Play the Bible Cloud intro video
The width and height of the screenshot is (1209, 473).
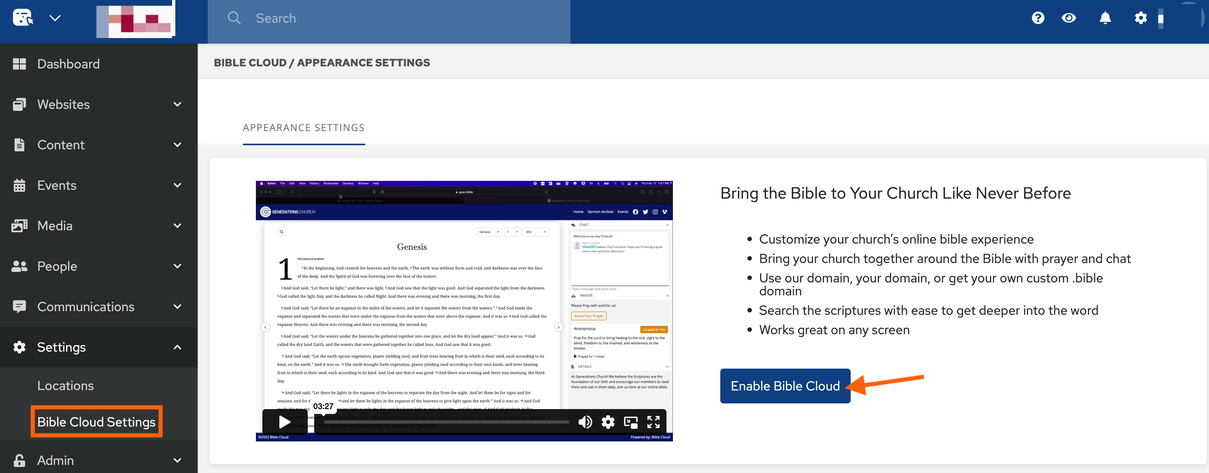pyautogui.click(x=284, y=422)
